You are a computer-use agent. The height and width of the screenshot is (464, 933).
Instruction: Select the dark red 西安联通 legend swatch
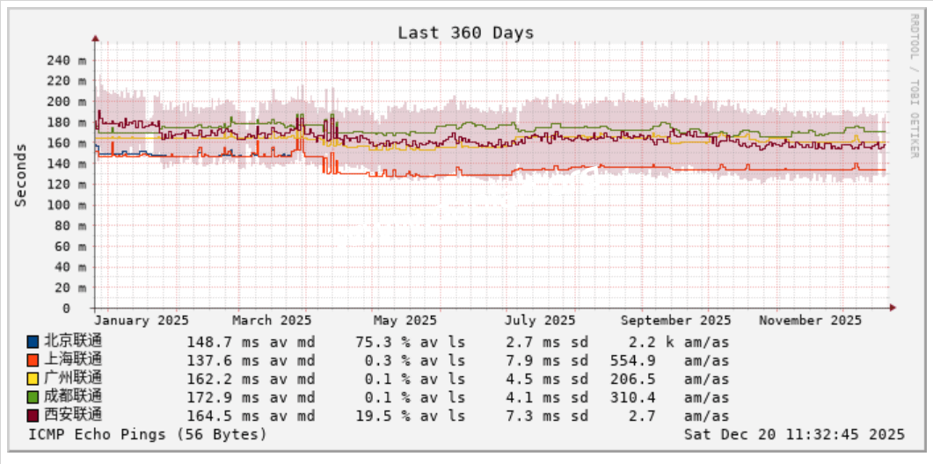click(33, 416)
